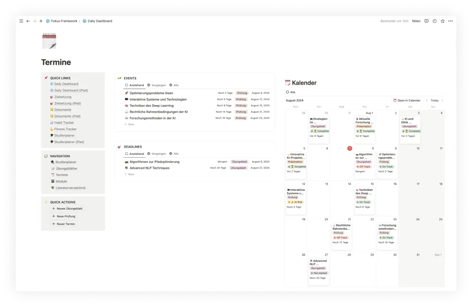The width and height of the screenshot is (472, 307).
Task: Click the Neues Übungsblatt button
Action: click(68, 209)
